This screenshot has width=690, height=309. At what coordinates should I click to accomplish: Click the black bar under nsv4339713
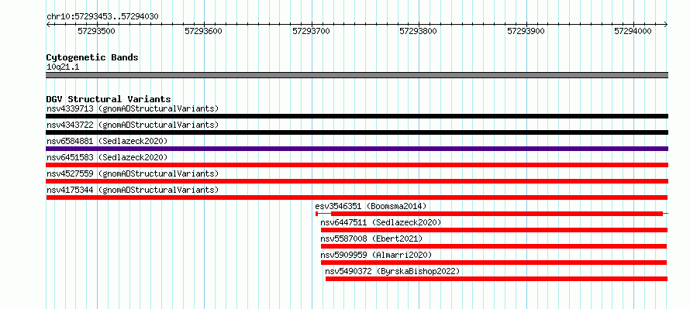[357, 116]
